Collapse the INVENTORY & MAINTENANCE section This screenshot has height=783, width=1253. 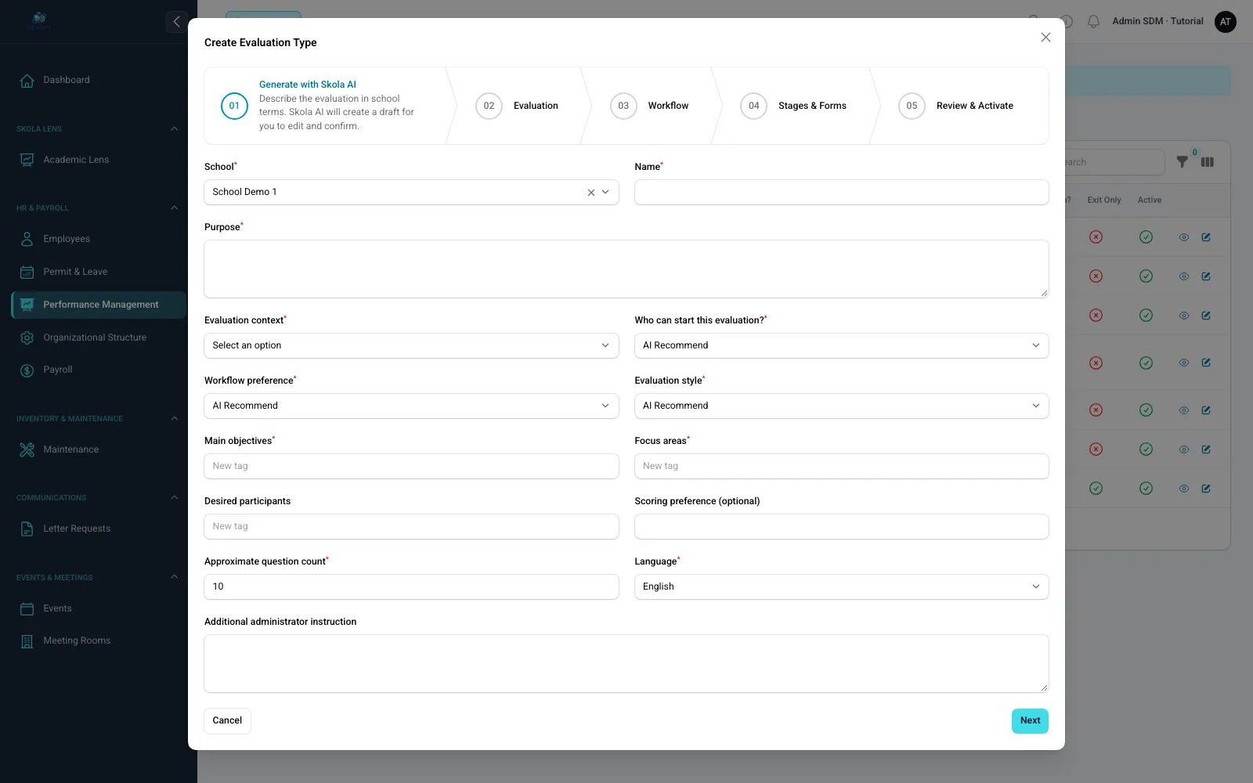pos(174,419)
